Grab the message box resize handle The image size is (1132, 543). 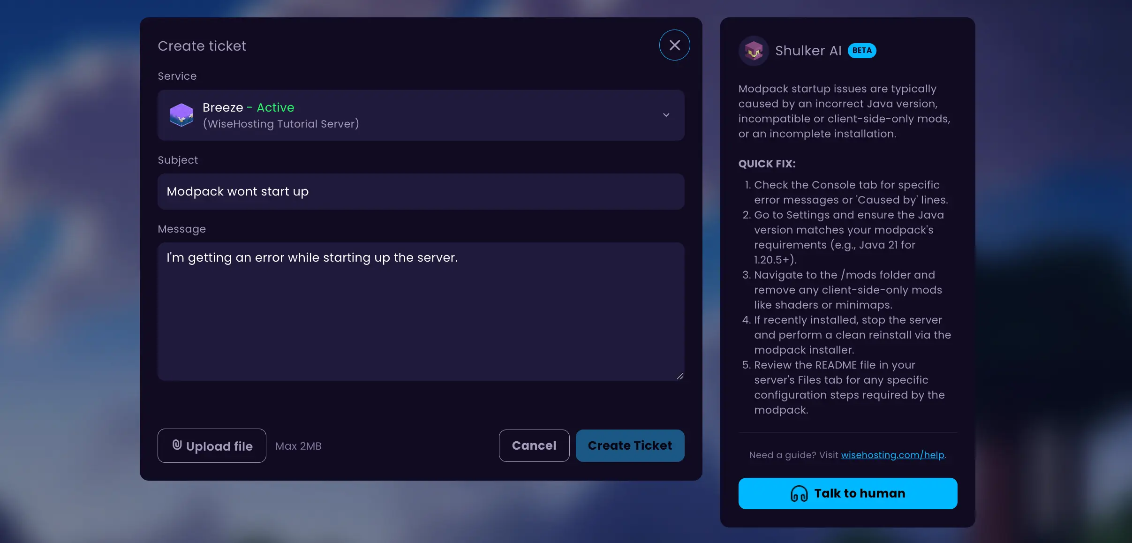click(680, 376)
